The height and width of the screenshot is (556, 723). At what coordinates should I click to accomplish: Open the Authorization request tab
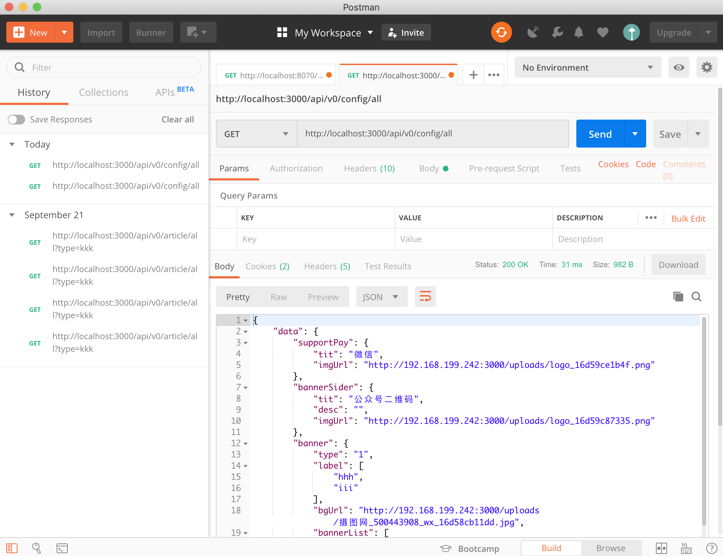pos(296,169)
